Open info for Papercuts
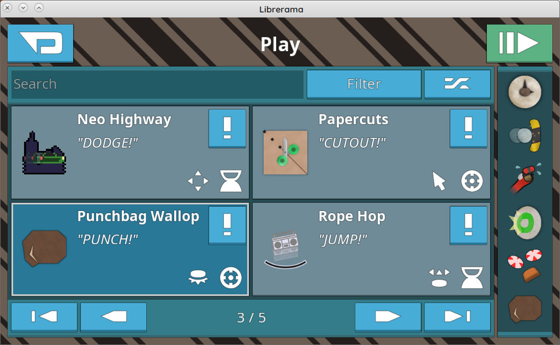 click(x=468, y=128)
